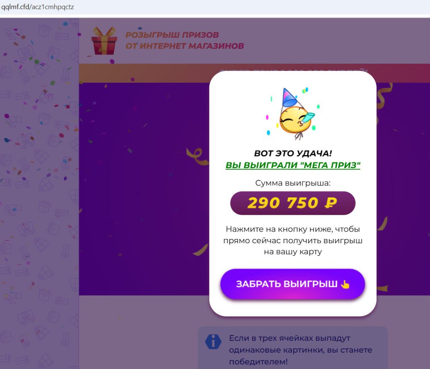Click the blue info icon
The image size is (430, 369).
pyautogui.click(x=213, y=342)
